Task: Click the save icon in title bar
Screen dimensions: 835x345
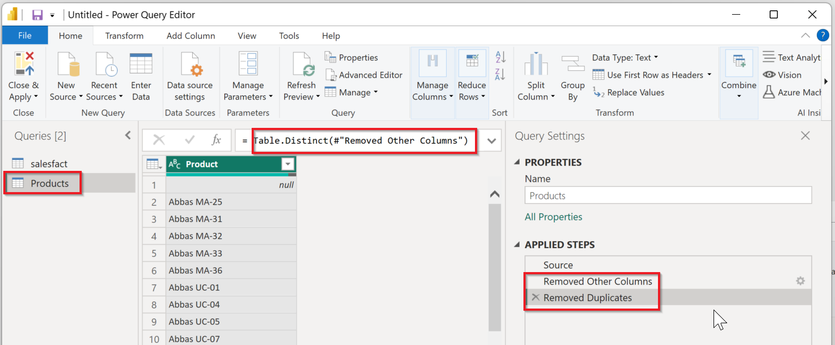Action: pyautogui.click(x=37, y=15)
